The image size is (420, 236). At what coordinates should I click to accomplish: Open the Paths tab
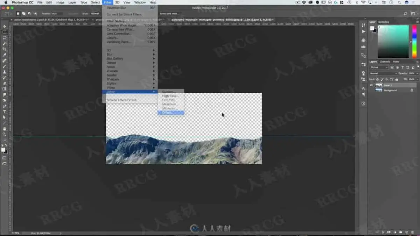396,62
